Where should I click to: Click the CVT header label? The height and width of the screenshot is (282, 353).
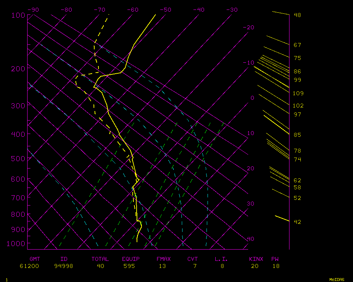tap(192, 259)
